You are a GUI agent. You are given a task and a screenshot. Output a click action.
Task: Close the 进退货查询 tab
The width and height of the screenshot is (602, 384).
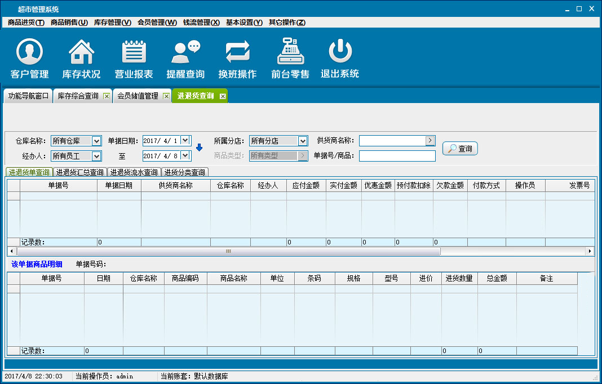[222, 96]
